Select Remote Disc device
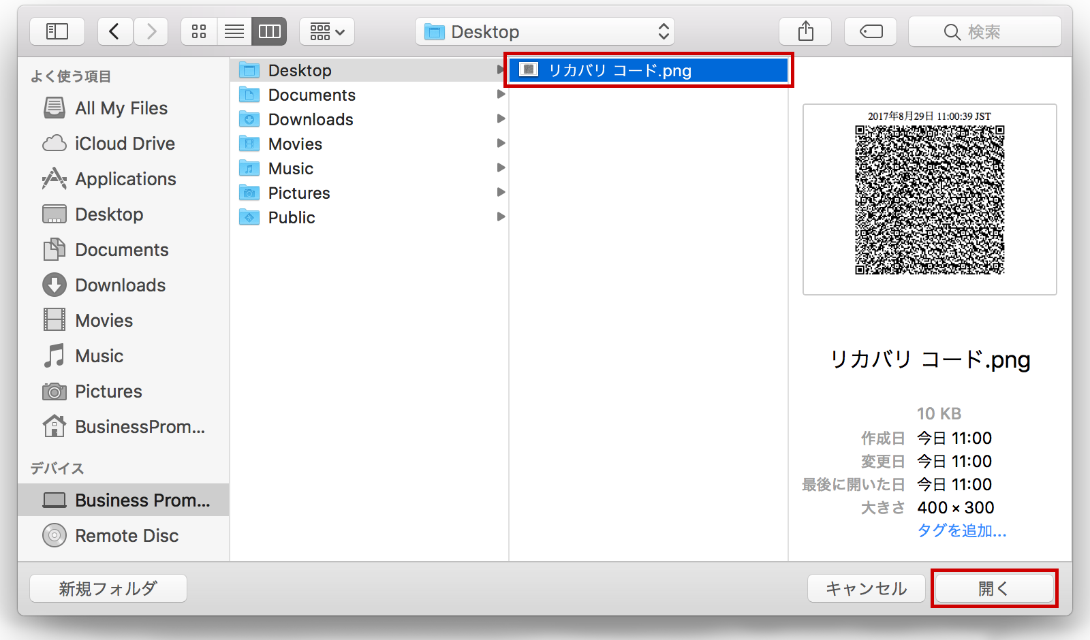 pos(127,536)
